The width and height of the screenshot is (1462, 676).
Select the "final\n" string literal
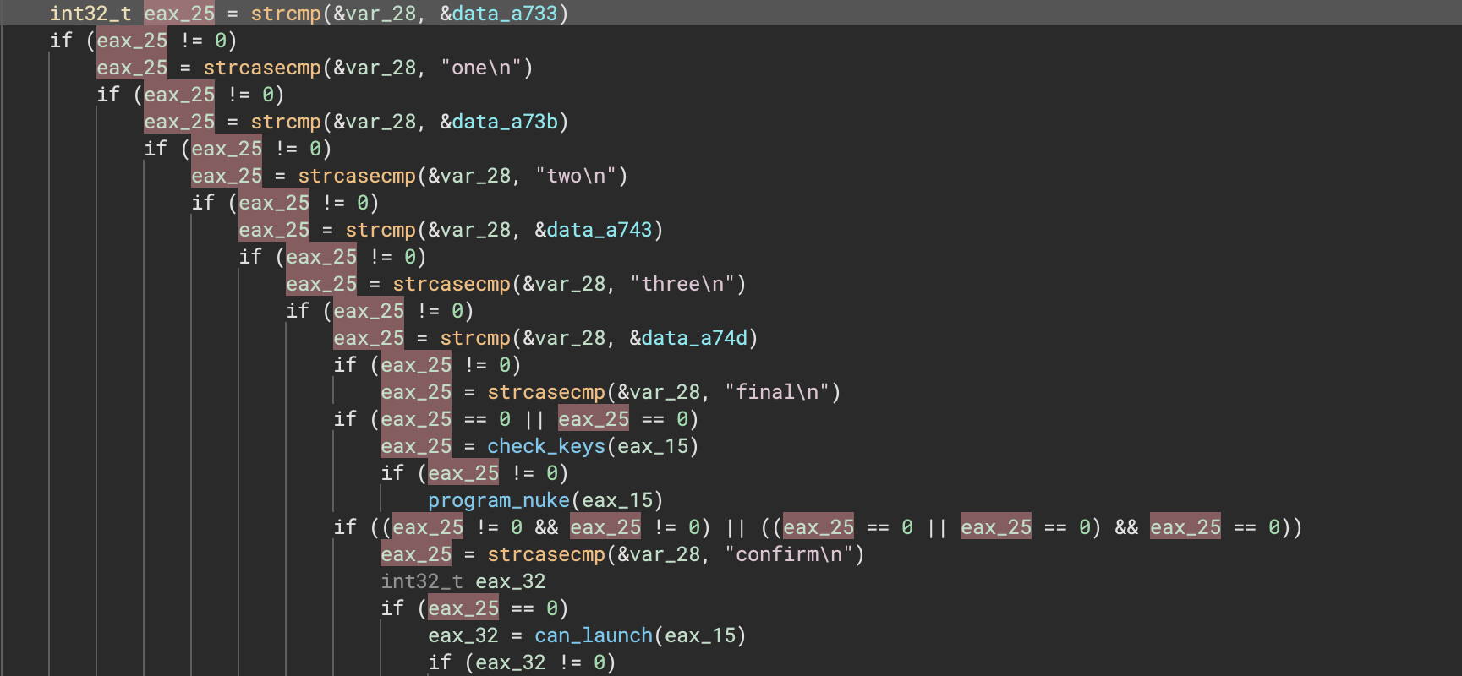(x=777, y=392)
